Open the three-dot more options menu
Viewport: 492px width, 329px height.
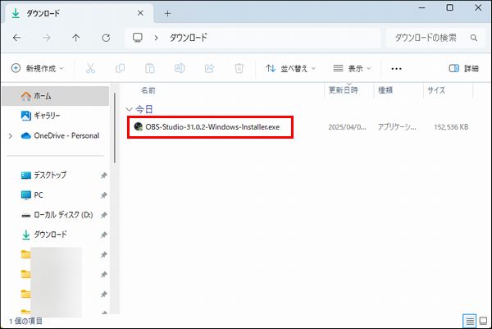click(x=396, y=68)
